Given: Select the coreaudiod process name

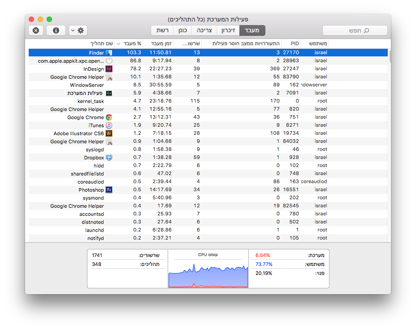Looking at the screenshot, I should tap(91, 182).
